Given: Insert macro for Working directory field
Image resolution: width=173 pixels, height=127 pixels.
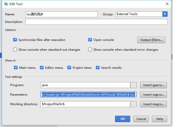Looking at the screenshot, I should [153, 104].
